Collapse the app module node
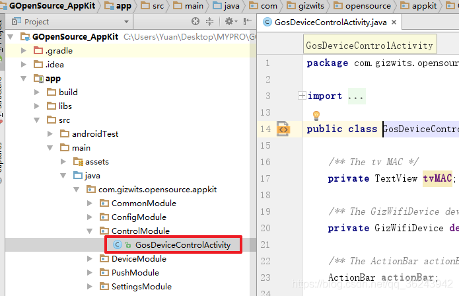This screenshot has width=459, height=296. tap(24, 79)
